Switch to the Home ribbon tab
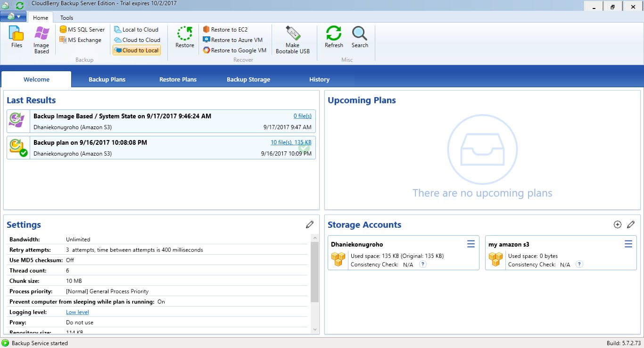Image resolution: width=644 pixels, height=348 pixels. [x=41, y=17]
